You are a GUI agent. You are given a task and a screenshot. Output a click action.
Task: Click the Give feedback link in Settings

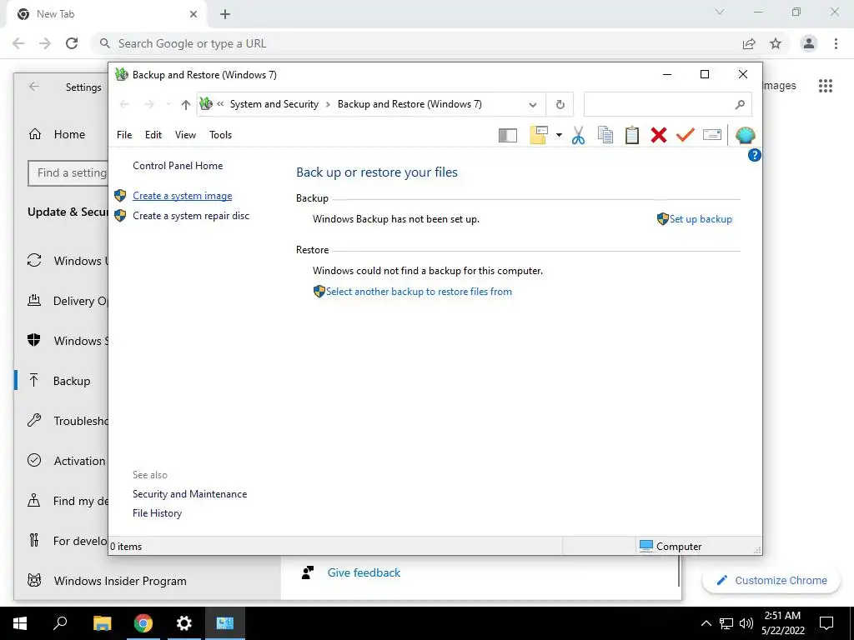364,572
